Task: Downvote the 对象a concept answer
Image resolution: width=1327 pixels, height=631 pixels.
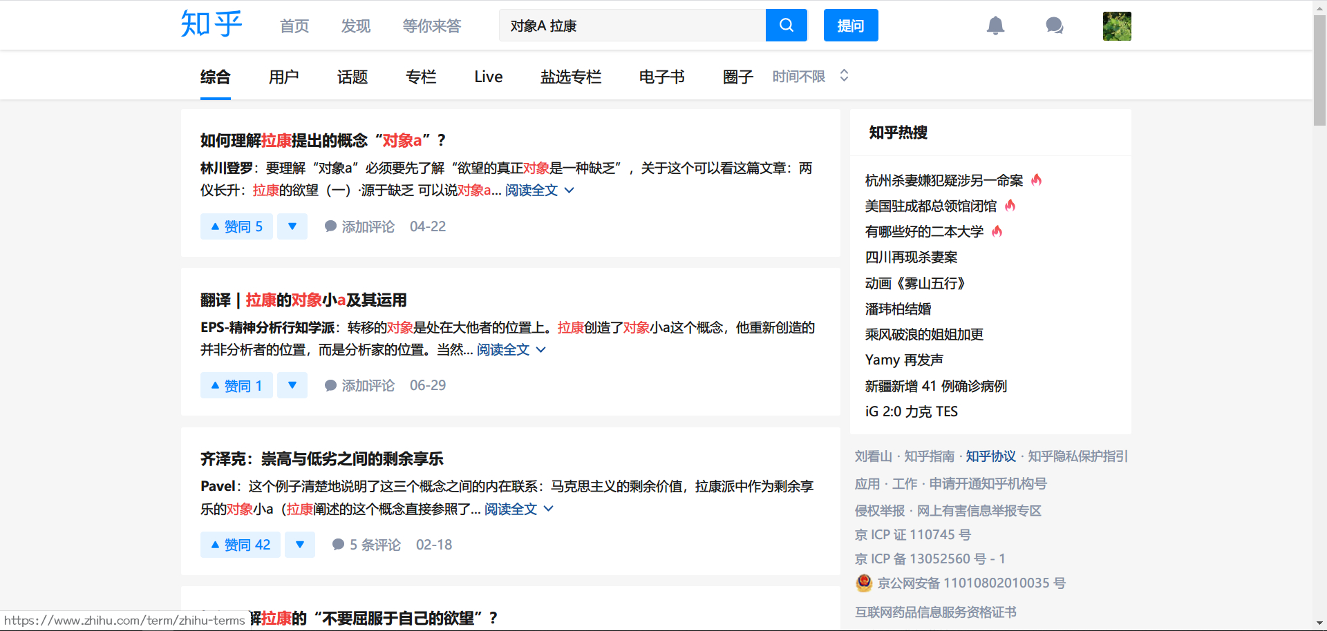Action: coord(292,226)
